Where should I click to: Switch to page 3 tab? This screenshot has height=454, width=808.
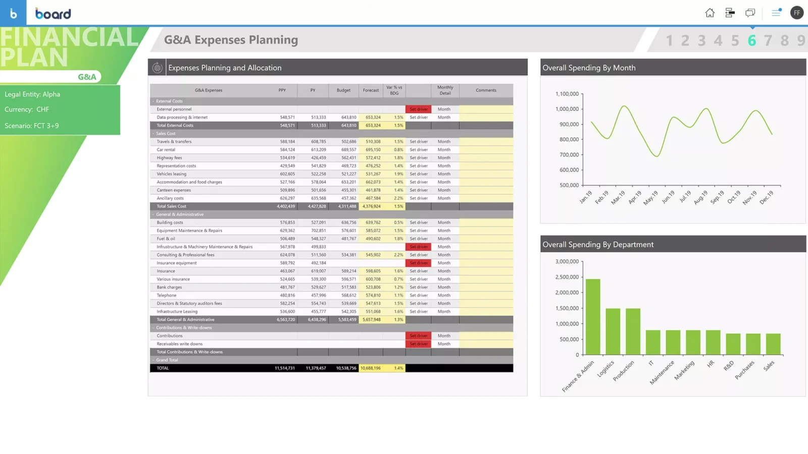701,40
